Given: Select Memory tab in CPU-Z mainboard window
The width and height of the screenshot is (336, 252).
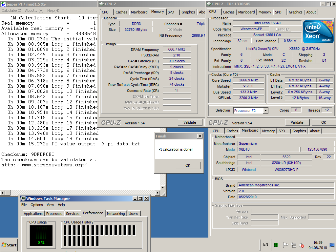Looking at the screenshot, I should pos(268,131).
